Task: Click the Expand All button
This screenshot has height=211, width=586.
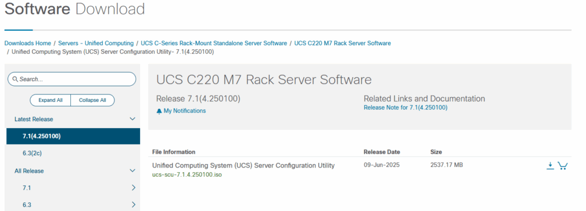Action: click(x=50, y=100)
